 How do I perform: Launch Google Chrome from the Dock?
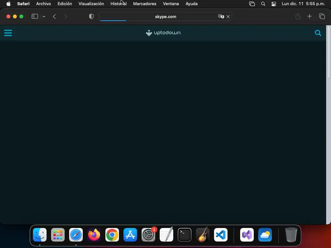click(112, 234)
